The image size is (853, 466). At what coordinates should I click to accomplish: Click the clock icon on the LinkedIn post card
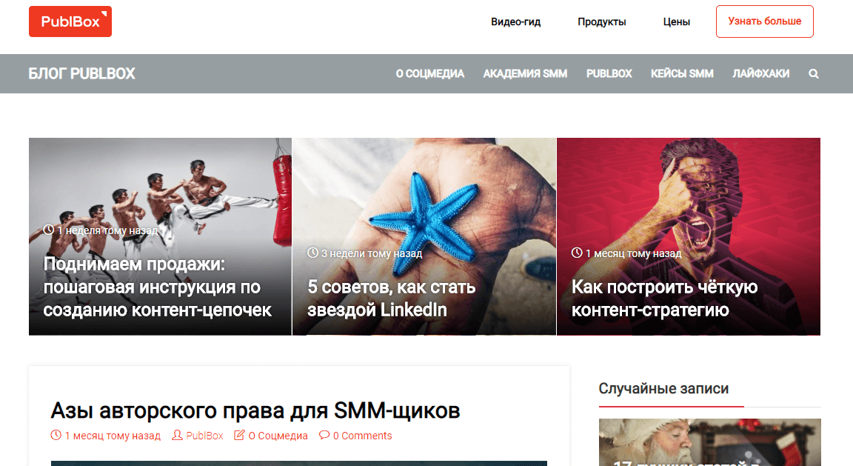(312, 253)
